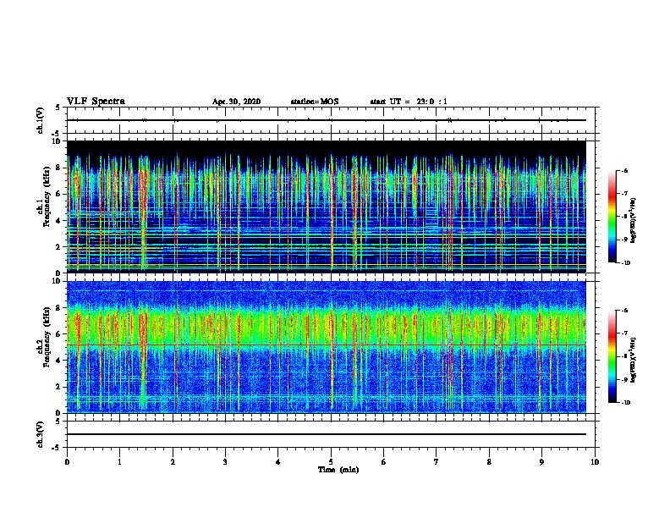Click the "-8" label on ch.2 colorbar

point(624,356)
